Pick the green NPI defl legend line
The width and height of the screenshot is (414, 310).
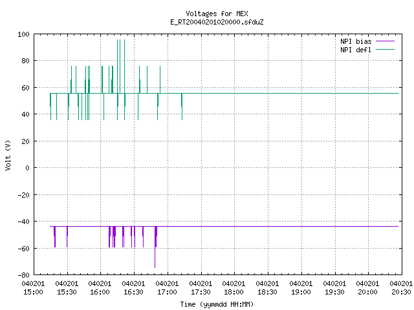385,50
